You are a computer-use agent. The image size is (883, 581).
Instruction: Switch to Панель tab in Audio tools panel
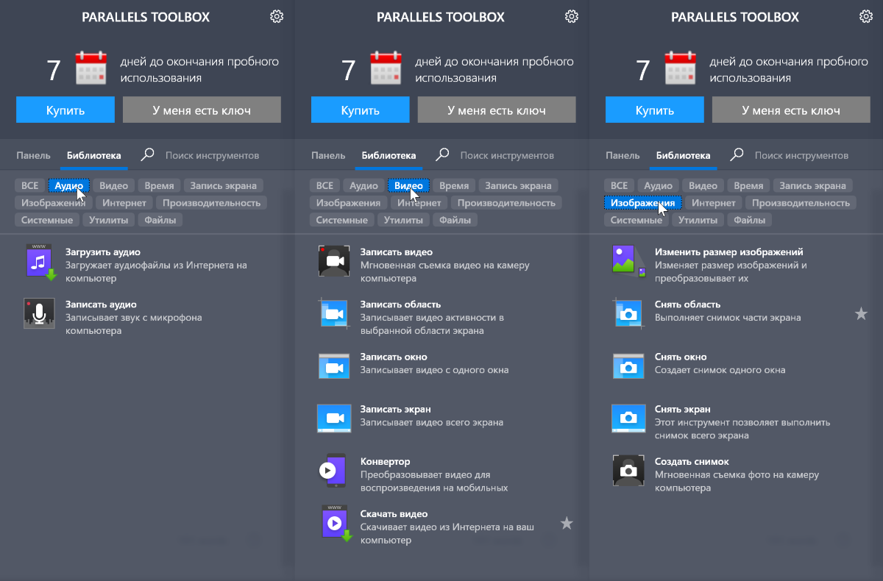[33, 155]
